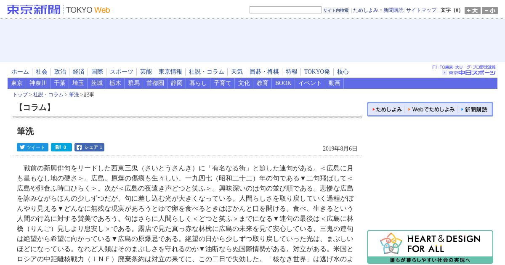505x265 pixels.
Task: Open the HEART & DESIGN FOR ALL banner
Action: point(430,247)
